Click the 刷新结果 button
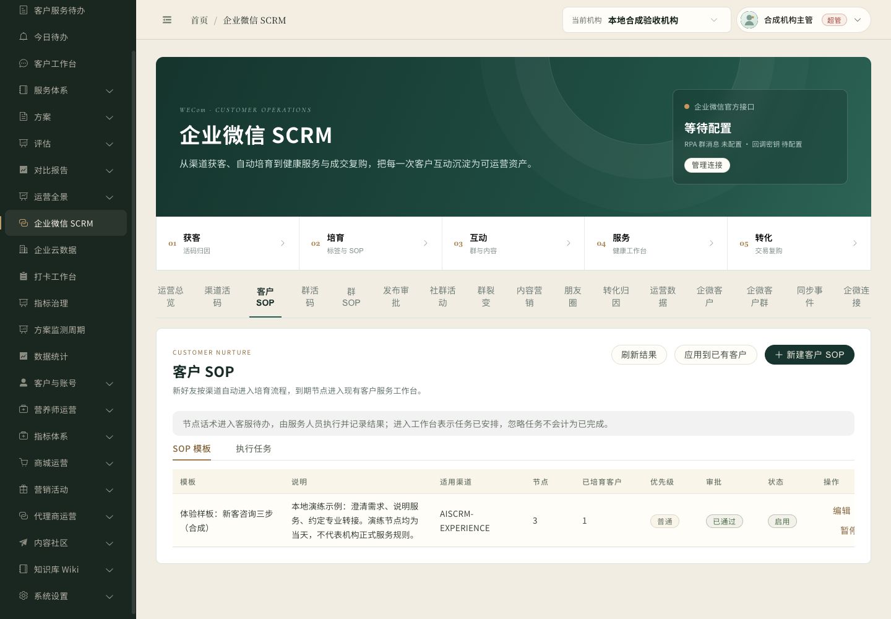This screenshot has height=619, width=891. click(639, 355)
